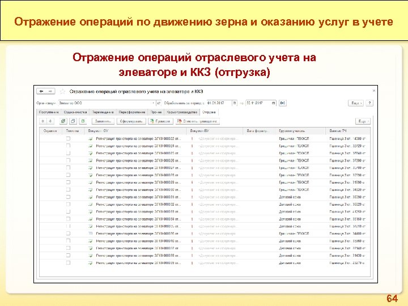Tick the checkbox for document 000032
The width and height of the screenshot is (408, 306).
[x=68, y=204]
